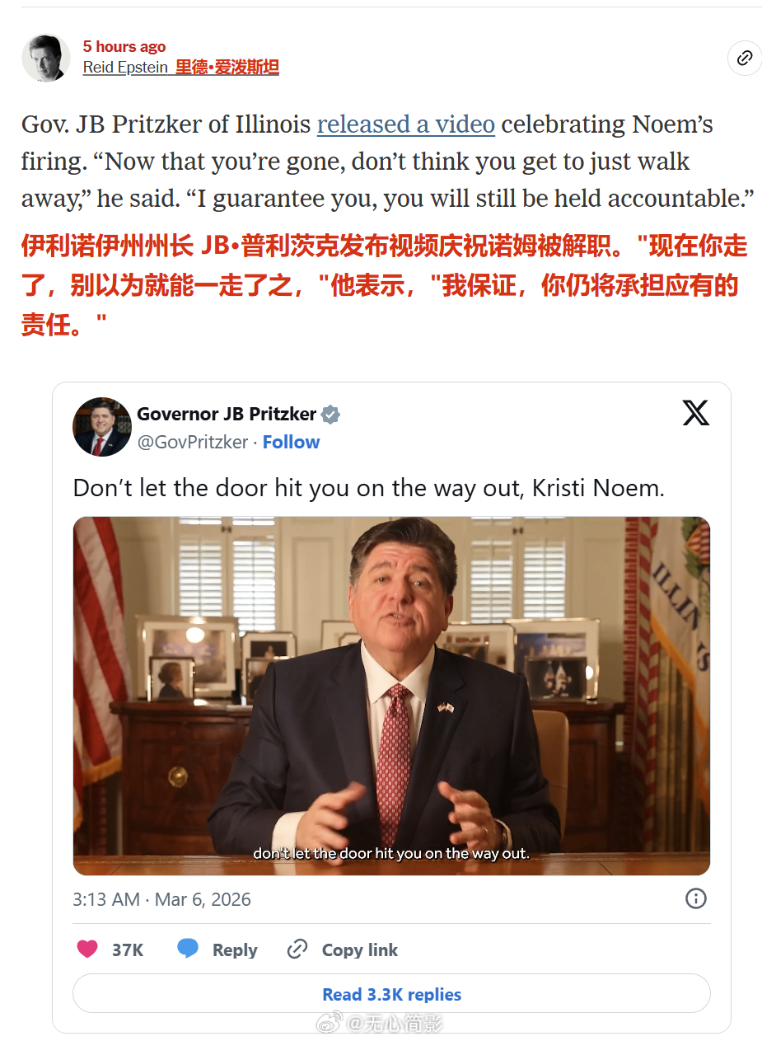This screenshot has height=1041, width=762.
Task: Open Reid Epstein's author avatar photo
Action: pos(46,58)
